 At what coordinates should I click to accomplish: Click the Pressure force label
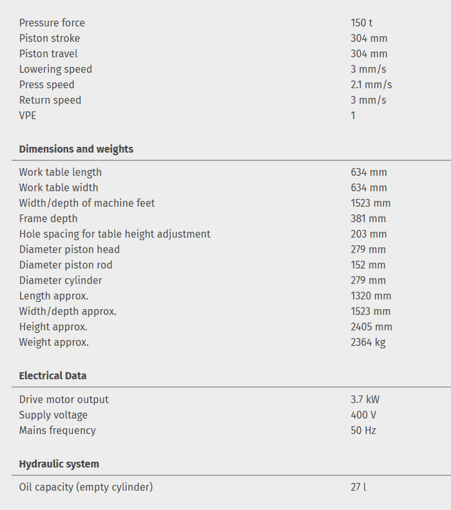coord(52,23)
